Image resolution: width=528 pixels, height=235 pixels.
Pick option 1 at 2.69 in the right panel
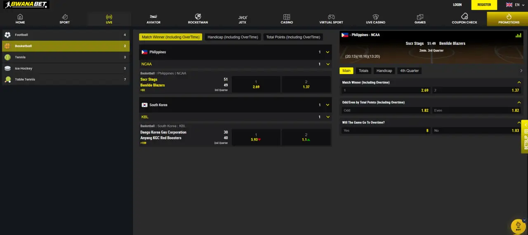coord(385,90)
